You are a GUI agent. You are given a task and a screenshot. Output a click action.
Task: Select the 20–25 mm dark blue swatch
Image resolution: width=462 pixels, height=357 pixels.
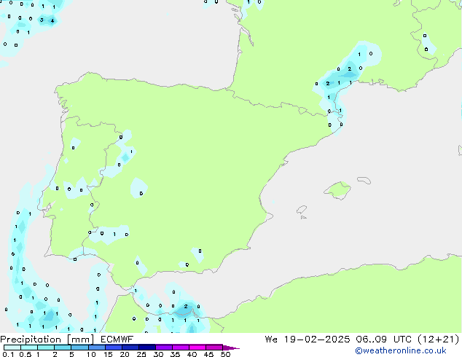[130, 348]
